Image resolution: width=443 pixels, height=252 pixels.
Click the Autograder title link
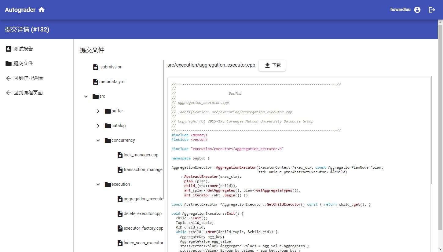(20, 10)
